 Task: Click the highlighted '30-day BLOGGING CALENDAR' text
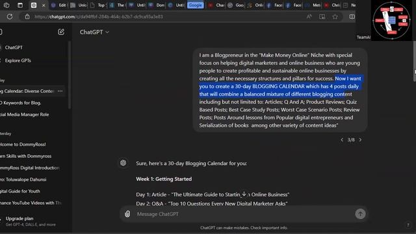click(x=270, y=86)
